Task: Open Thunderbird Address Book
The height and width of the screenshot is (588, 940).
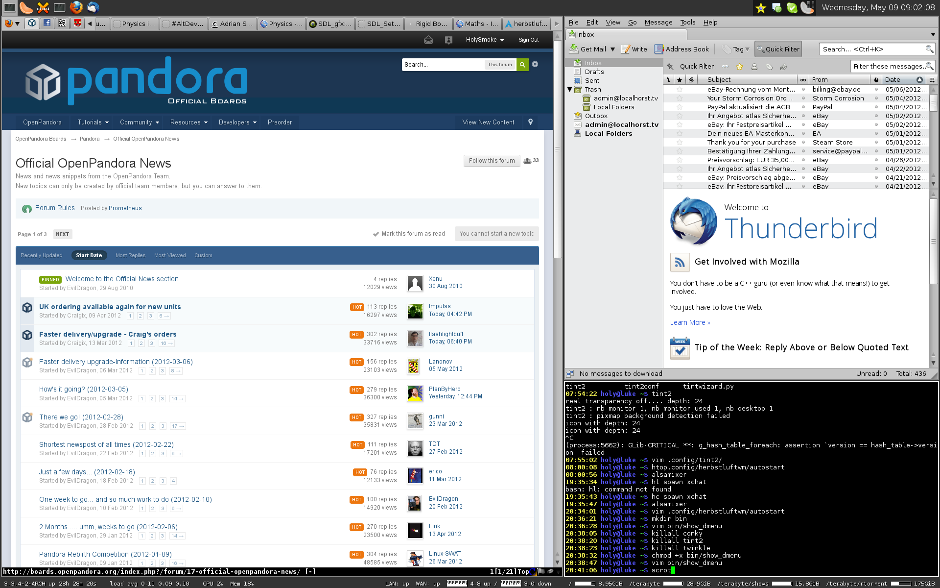Action: pos(681,49)
